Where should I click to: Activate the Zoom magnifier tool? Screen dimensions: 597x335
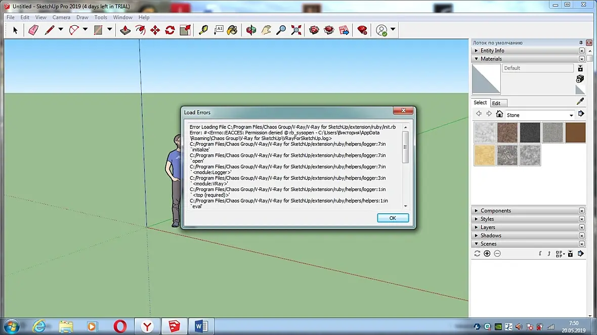click(281, 30)
